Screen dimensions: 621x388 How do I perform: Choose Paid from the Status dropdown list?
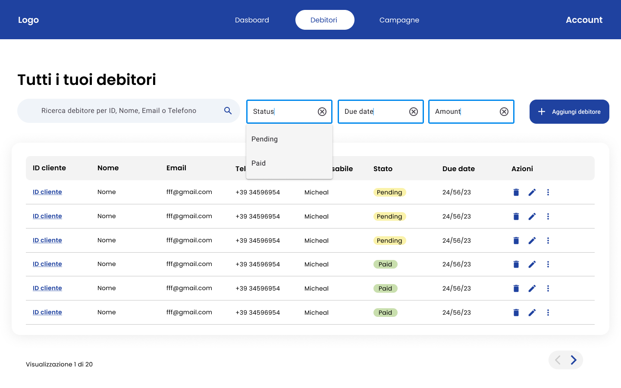[x=289, y=163]
